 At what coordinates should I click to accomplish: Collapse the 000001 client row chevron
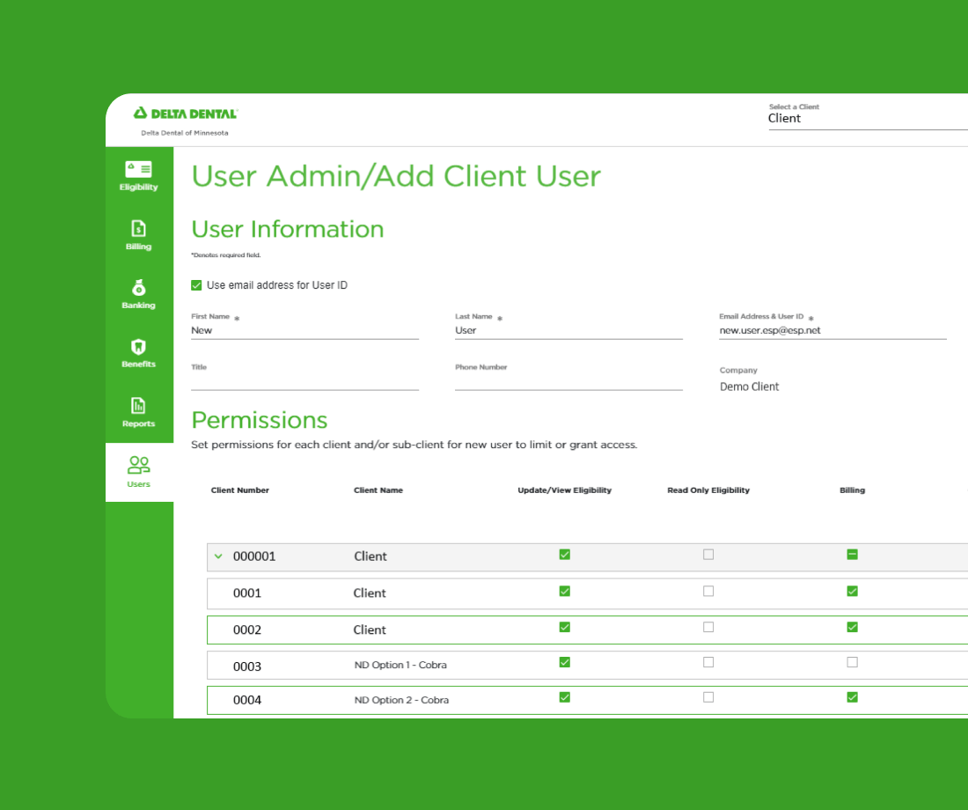point(218,556)
